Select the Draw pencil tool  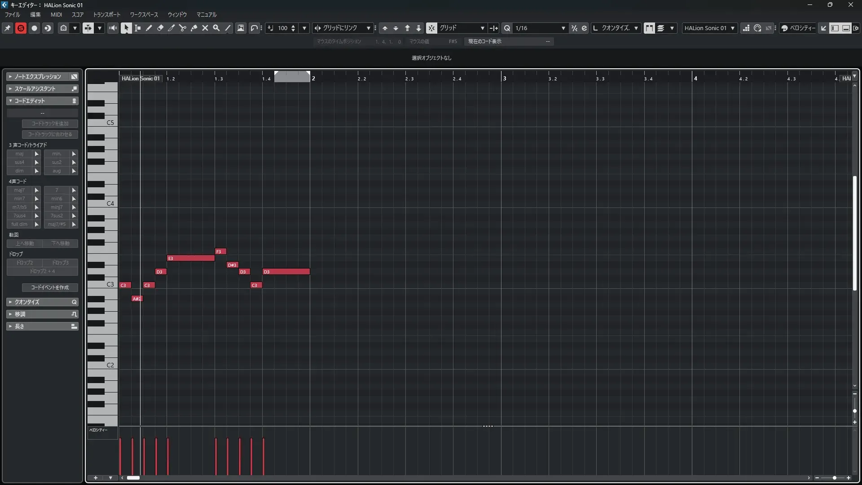point(149,28)
